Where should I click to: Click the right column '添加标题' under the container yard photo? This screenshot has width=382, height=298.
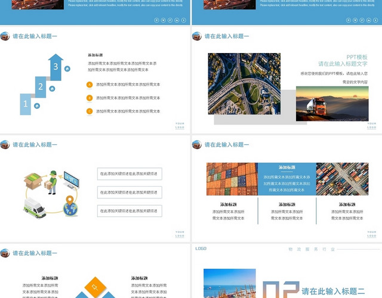pyautogui.click(x=347, y=204)
